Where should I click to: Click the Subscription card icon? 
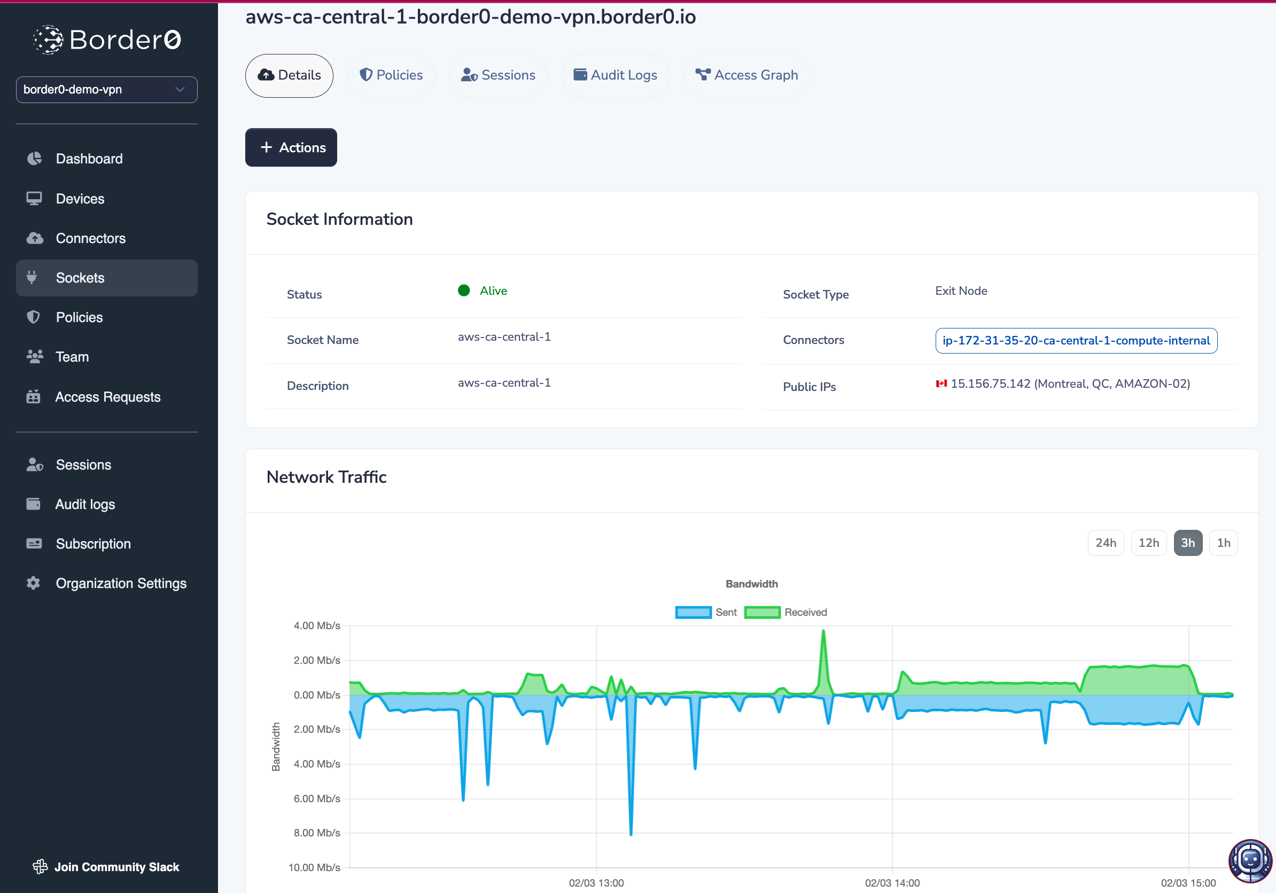(34, 543)
